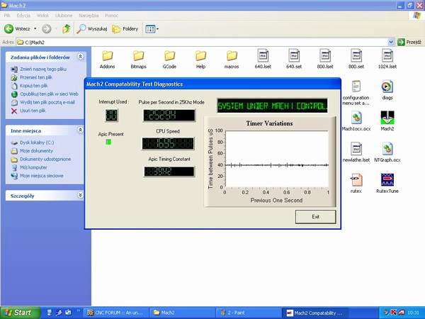Click Exit in the diagnostics dialog
425x319 pixels.
315,217
